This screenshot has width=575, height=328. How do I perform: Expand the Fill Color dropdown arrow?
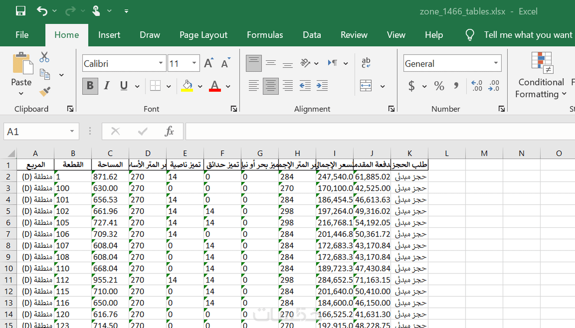tap(200, 86)
